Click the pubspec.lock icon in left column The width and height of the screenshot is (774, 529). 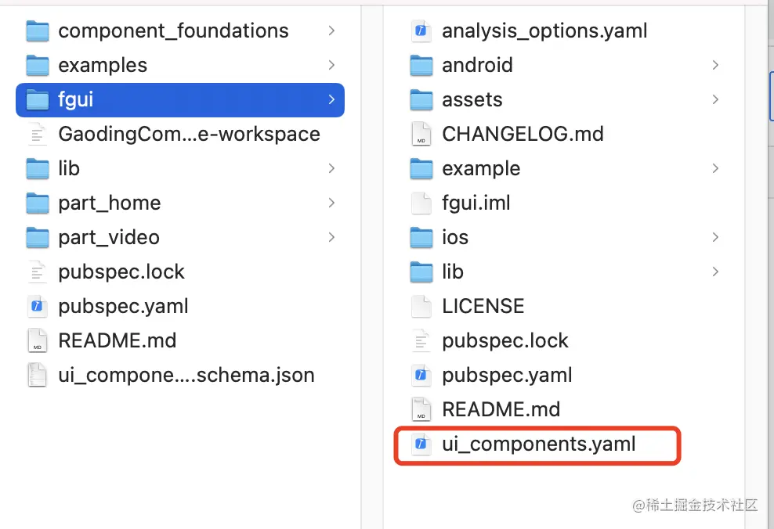38,272
